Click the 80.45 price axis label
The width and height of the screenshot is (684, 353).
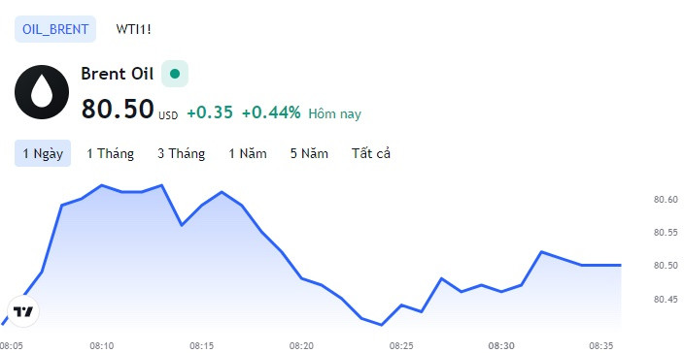click(666, 300)
